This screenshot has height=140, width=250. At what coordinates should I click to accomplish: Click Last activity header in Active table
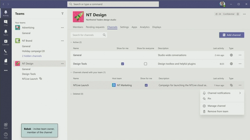219,48
